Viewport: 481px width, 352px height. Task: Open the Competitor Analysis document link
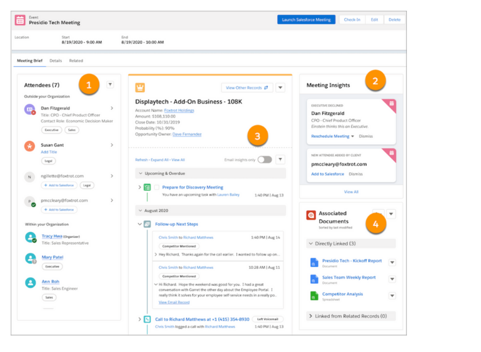342,294
